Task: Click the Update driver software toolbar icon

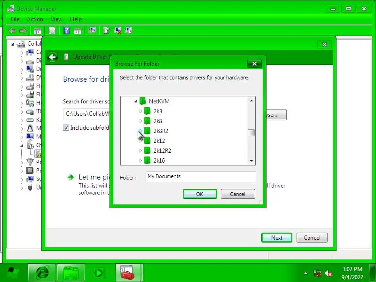Action: pyautogui.click(x=107, y=31)
